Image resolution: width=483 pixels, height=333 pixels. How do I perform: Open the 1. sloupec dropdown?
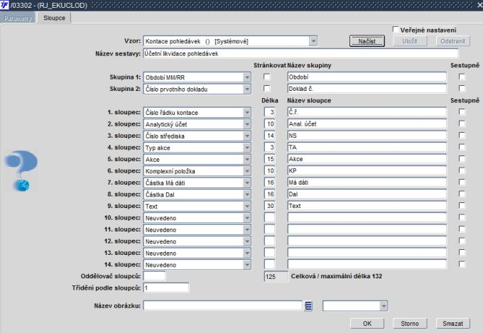tap(247, 112)
